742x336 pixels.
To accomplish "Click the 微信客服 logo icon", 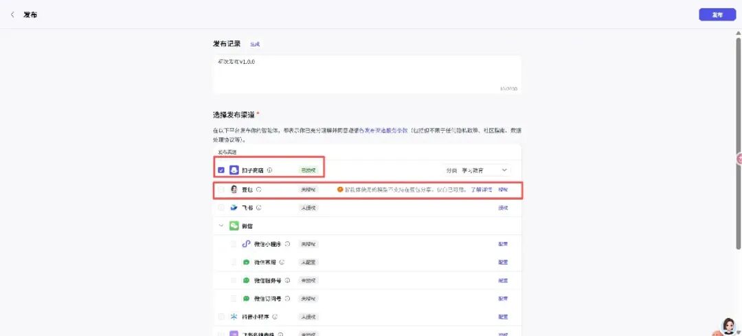I will pos(246,262).
